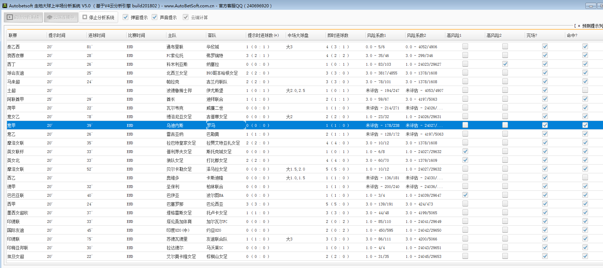The width and height of the screenshot is (603, 268).
Task: Click the Autobetsoft app icon in title bar
Action: (5, 6)
